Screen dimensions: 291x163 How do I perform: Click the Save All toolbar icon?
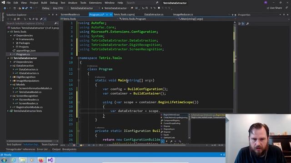tap(26, 8)
